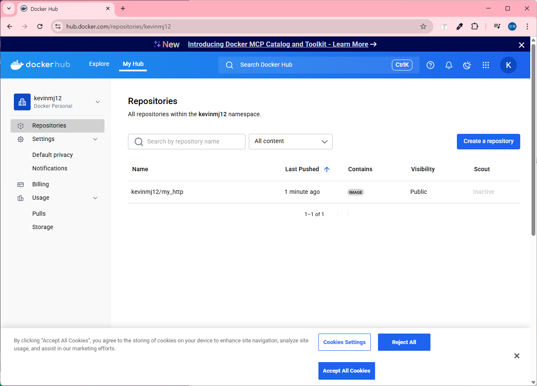
Task: Open the help question mark icon
Action: coord(430,65)
